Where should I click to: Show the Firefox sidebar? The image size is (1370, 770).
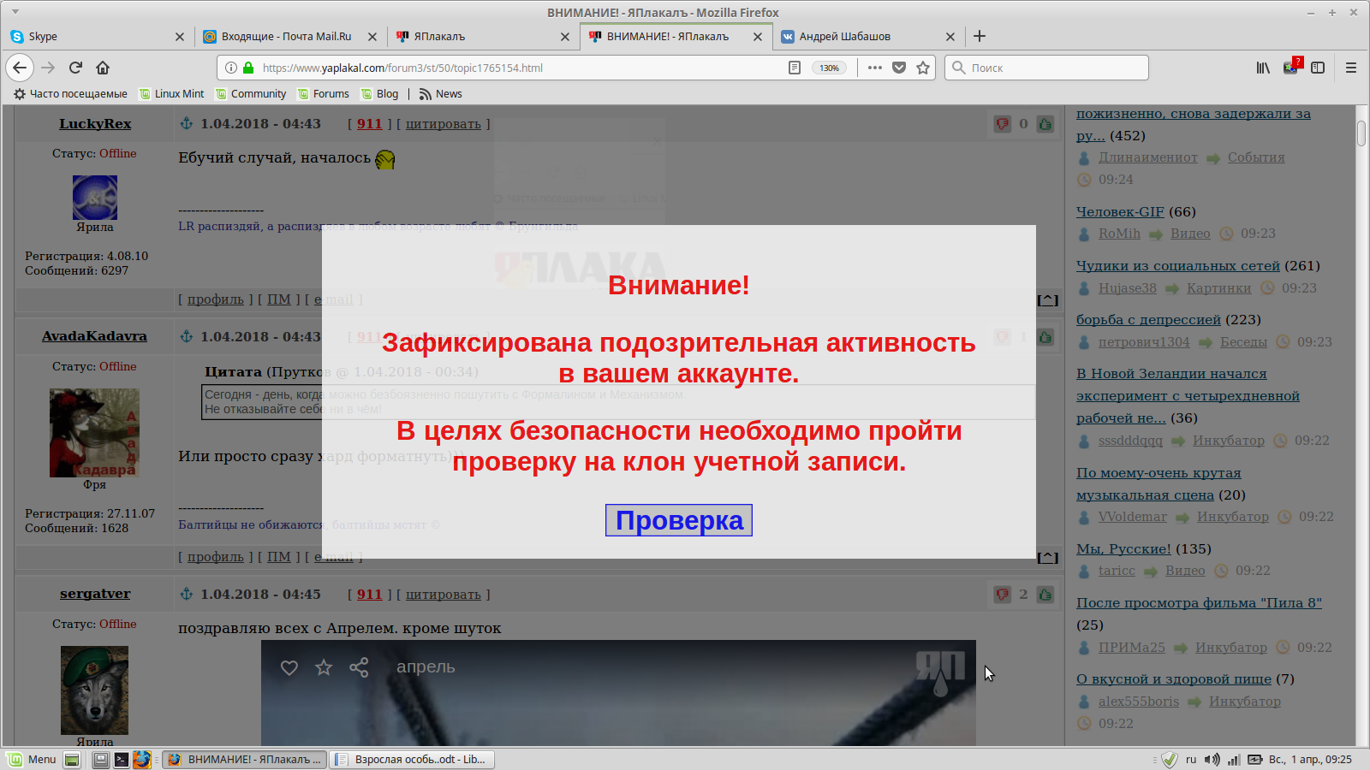(x=1318, y=68)
